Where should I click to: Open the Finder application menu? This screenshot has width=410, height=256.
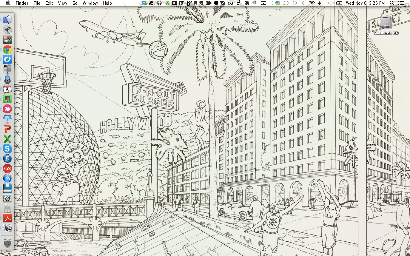(22, 3)
